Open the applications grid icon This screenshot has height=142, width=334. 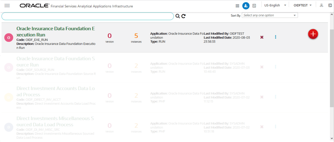pos(237,6)
